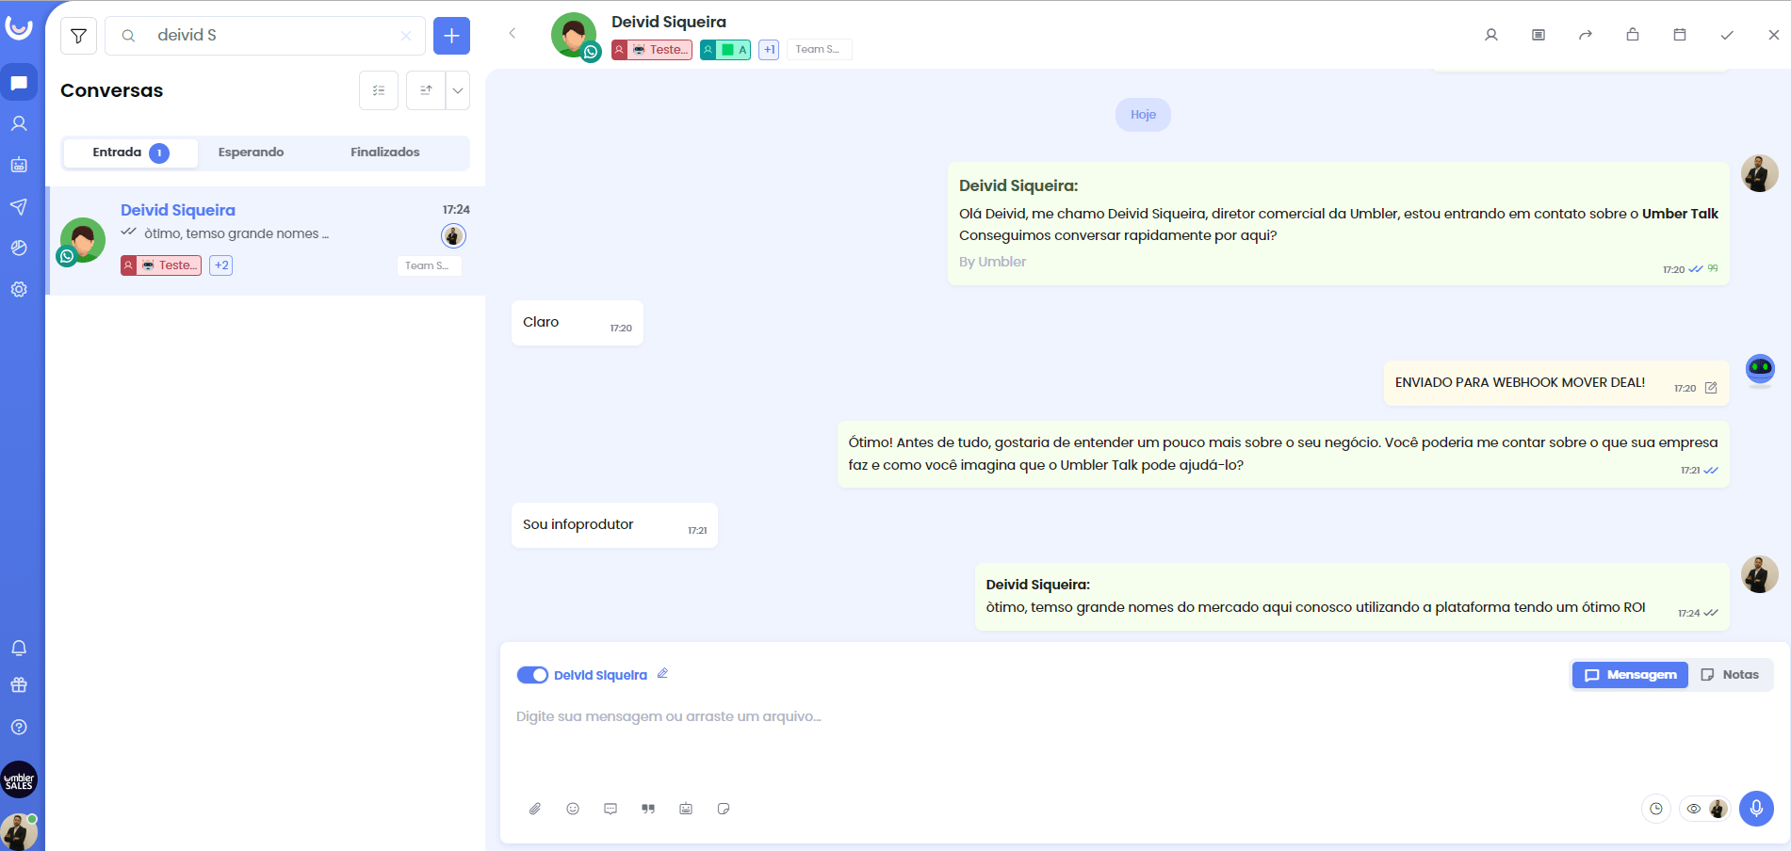
Task: Open the reports pie chart sidebar icon
Action: tap(19, 249)
